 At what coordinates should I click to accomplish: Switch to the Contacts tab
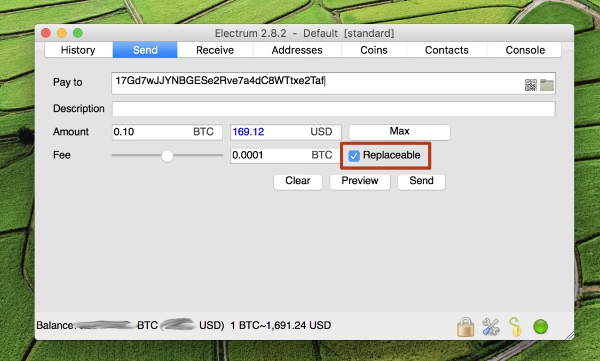click(x=447, y=50)
